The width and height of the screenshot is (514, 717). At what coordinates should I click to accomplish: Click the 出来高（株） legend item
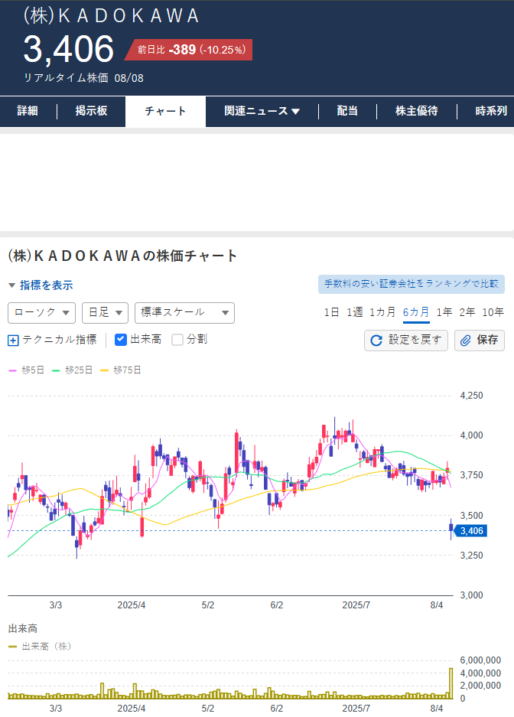pos(41,647)
